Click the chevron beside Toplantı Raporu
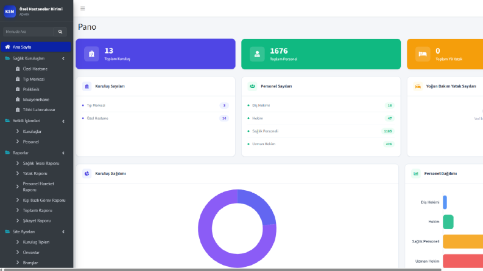Image resolution: width=483 pixels, height=271 pixels. click(x=18, y=210)
